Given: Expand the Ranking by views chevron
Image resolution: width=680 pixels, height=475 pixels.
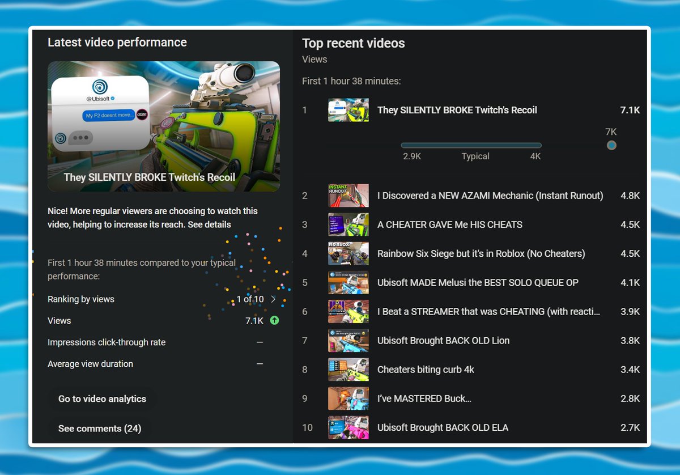Looking at the screenshot, I should [273, 299].
